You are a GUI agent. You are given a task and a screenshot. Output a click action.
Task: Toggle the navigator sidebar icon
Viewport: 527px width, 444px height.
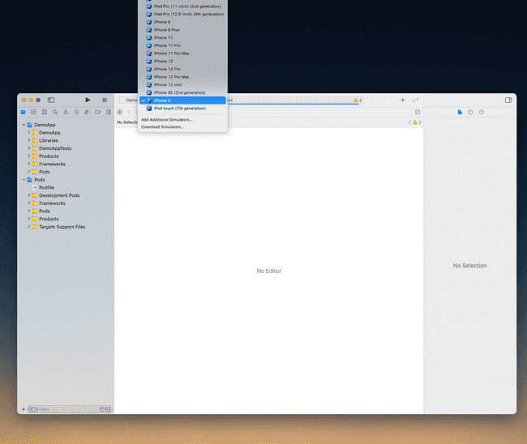[51, 100]
